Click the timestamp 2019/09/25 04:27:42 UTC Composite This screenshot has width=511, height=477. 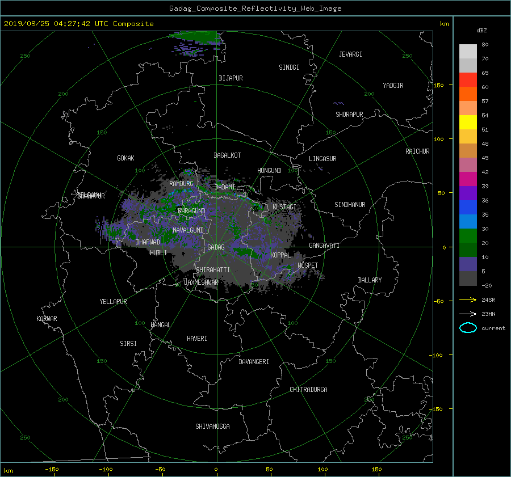pos(78,24)
